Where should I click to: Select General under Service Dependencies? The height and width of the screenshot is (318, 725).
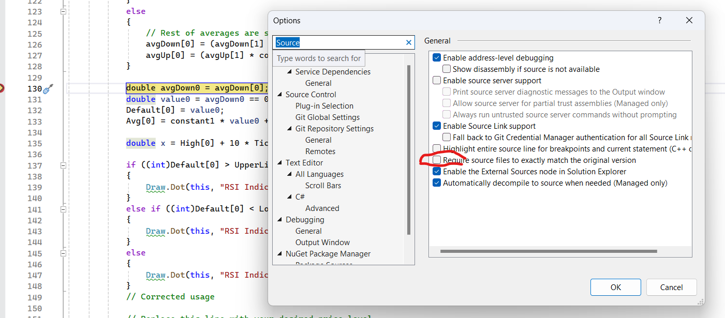(x=318, y=83)
